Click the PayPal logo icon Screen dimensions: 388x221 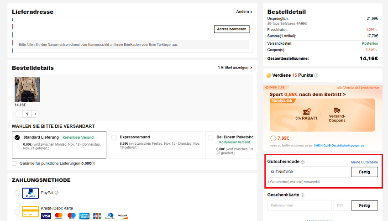tap(31, 193)
